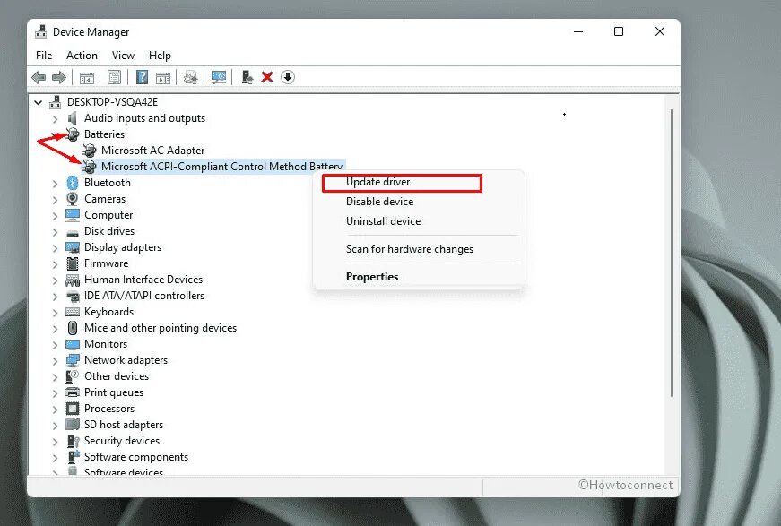Screen dimensions: 781x526
Task: Click the vertical scrollbar of device tree
Action: [x=672, y=253]
